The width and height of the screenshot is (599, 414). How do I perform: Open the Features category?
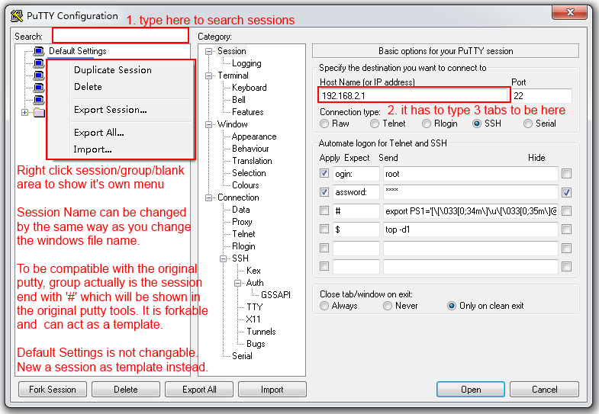point(247,112)
